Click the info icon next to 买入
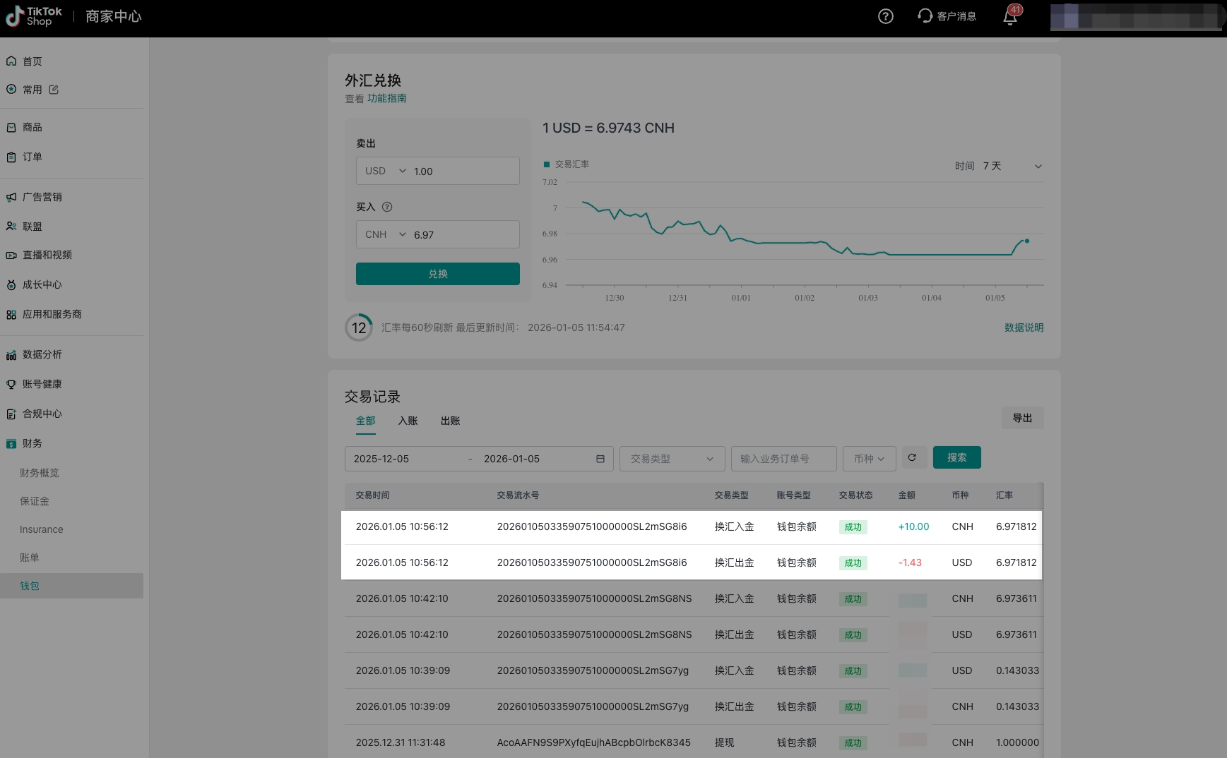Image resolution: width=1227 pixels, height=758 pixels. coord(387,207)
